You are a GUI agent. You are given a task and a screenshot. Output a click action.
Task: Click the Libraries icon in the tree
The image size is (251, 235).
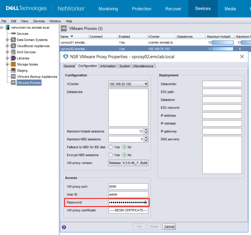(x=13, y=58)
